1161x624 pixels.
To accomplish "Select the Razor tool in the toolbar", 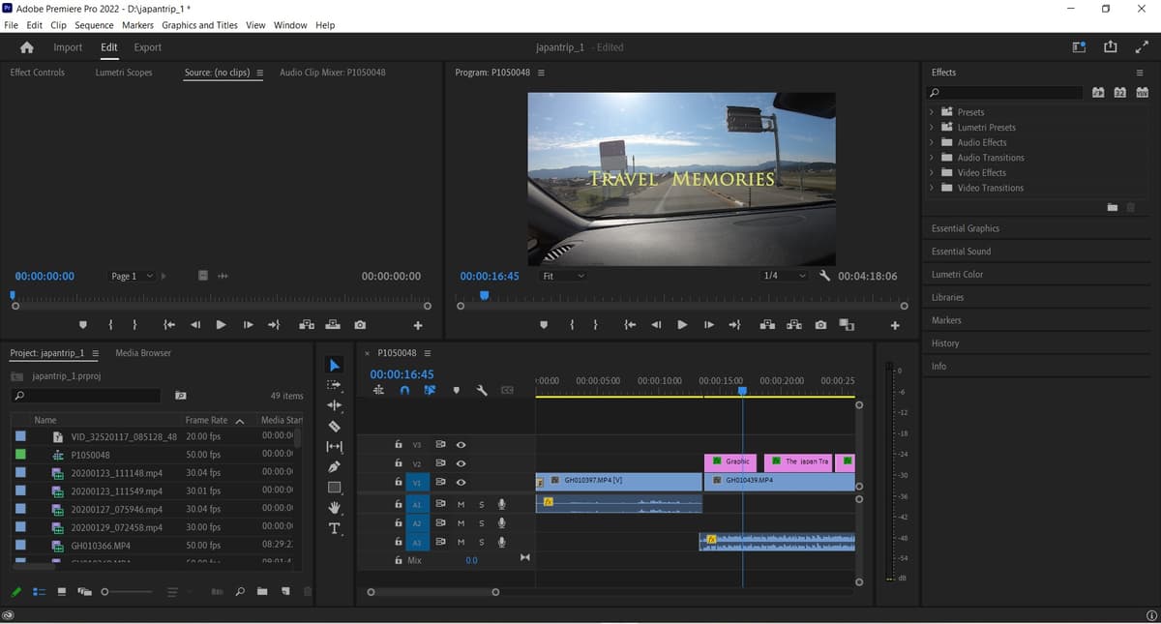I will pos(335,426).
